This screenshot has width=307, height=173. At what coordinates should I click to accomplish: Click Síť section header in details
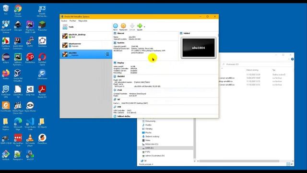tap(118, 99)
